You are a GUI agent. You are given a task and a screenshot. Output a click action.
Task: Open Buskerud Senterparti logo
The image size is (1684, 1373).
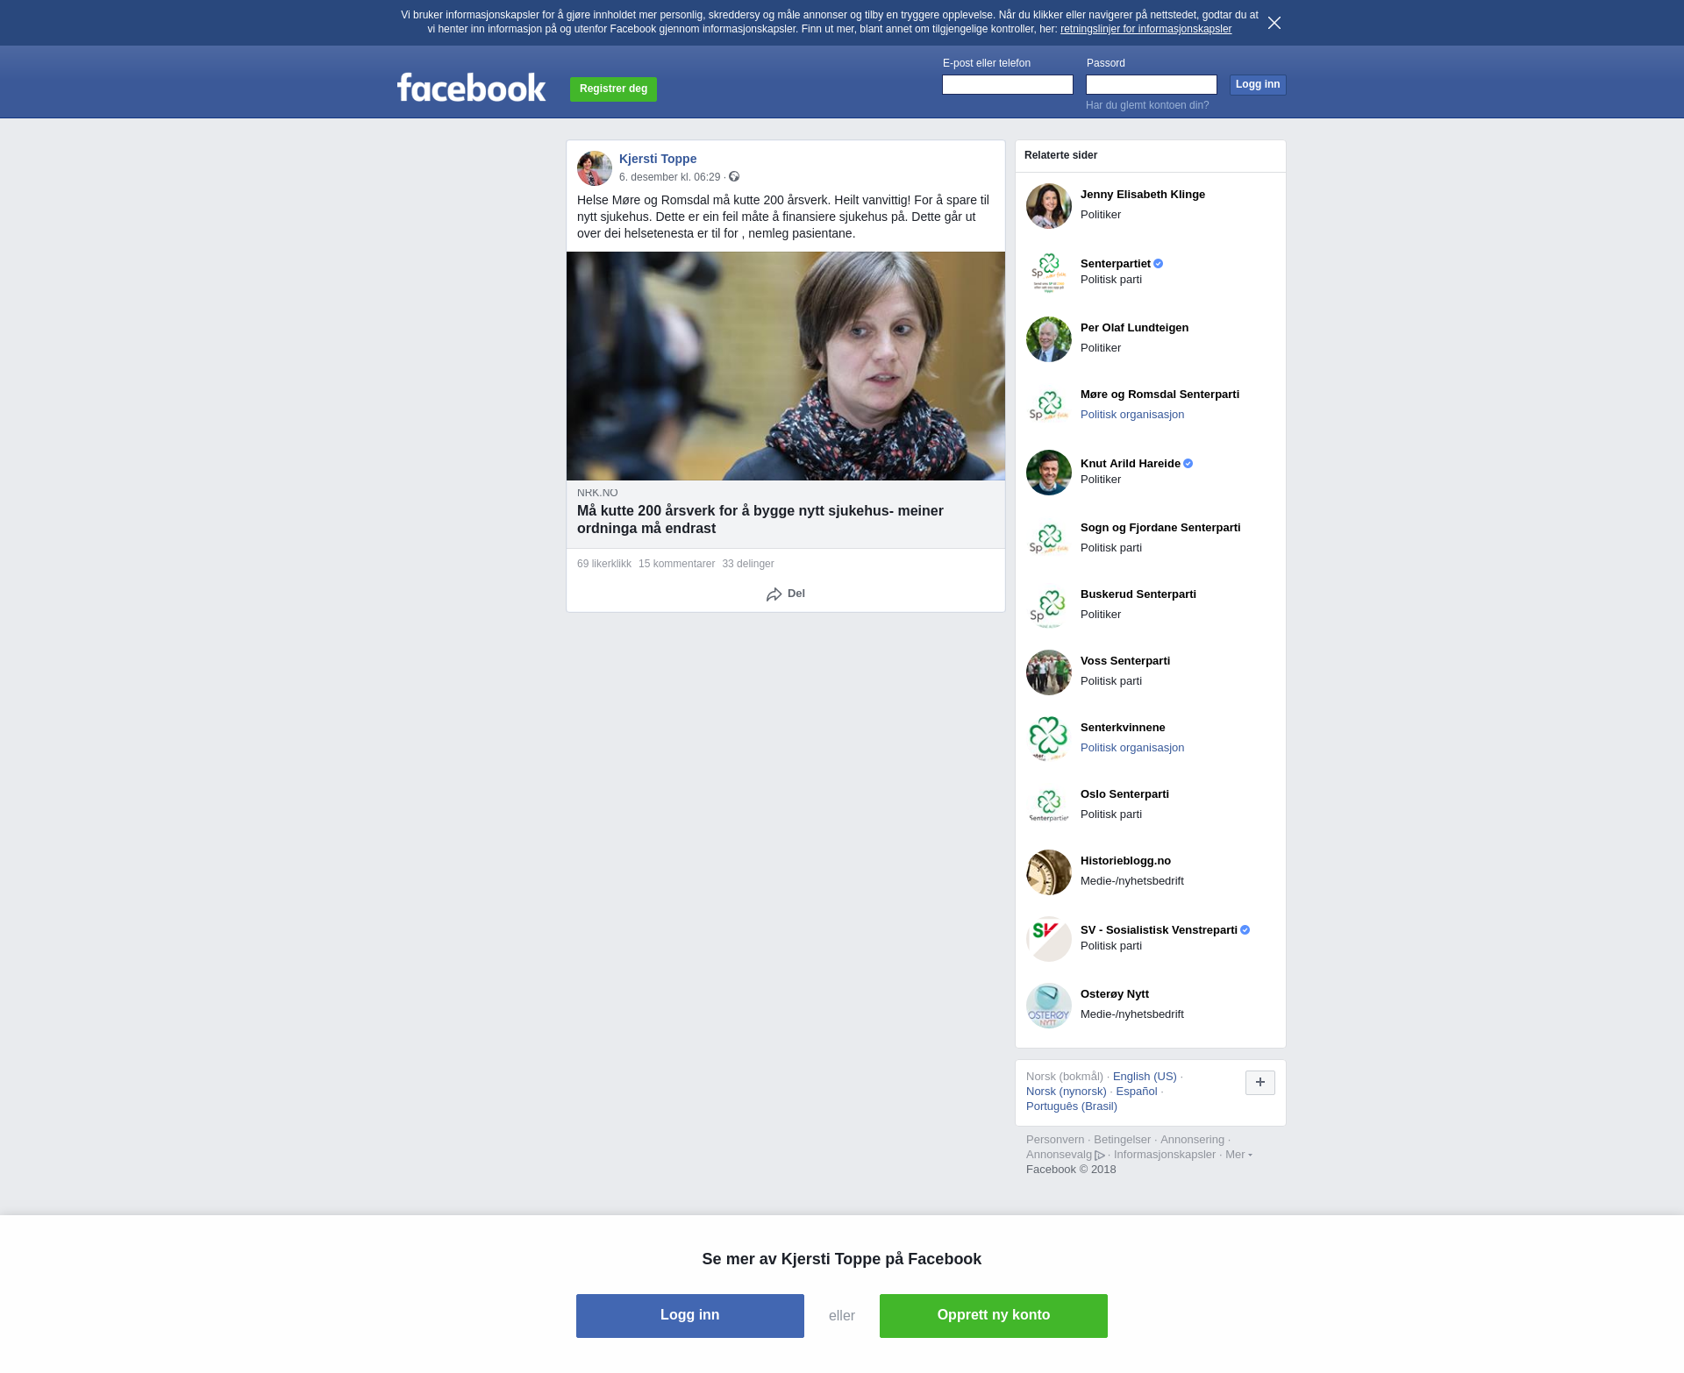click(x=1049, y=606)
